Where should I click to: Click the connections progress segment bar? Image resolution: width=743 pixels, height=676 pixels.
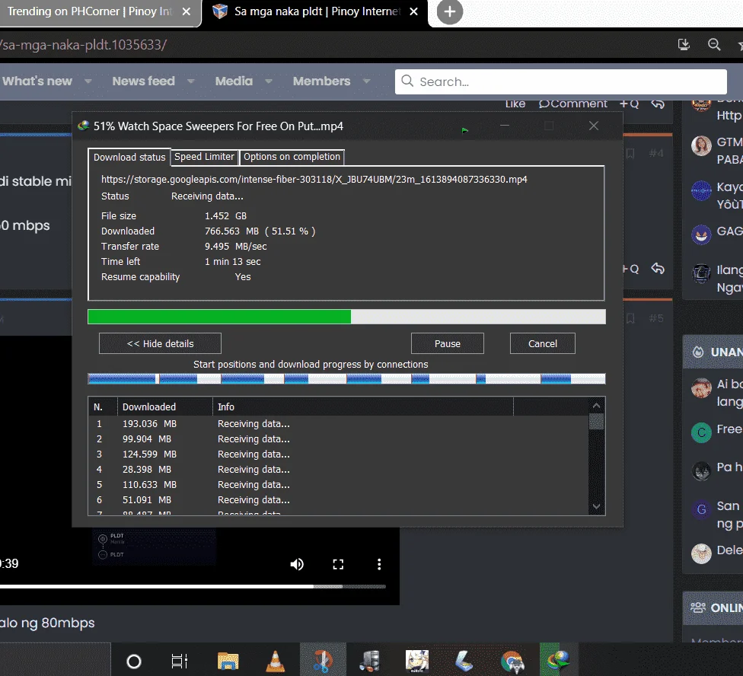tap(346, 378)
